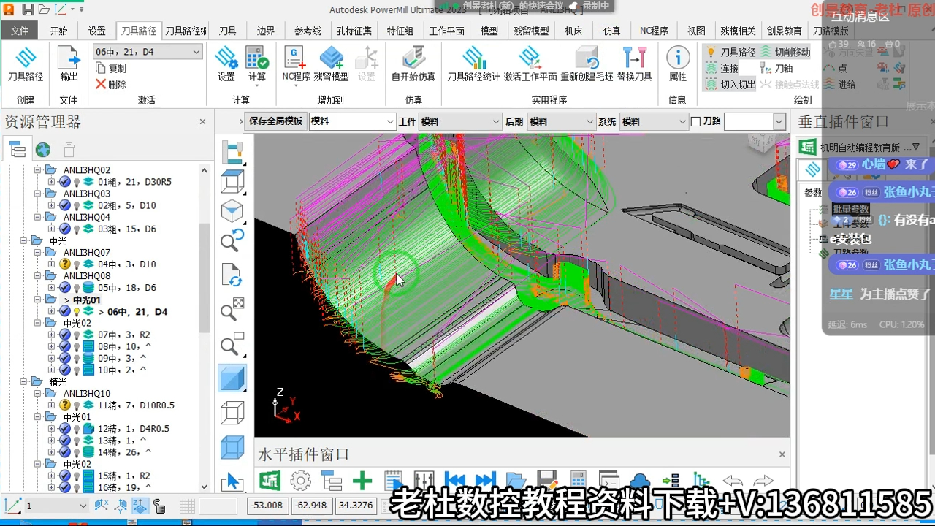Open the 属性 properties info icon

(x=678, y=58)
